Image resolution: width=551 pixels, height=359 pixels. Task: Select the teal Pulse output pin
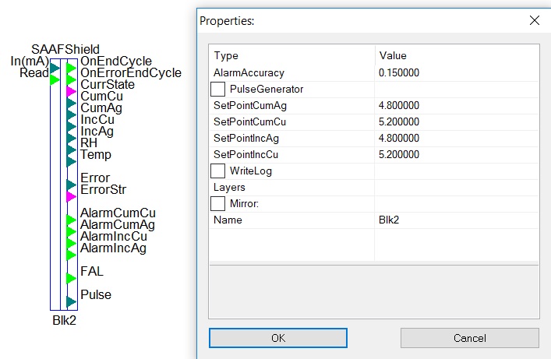tap(72, 301)
